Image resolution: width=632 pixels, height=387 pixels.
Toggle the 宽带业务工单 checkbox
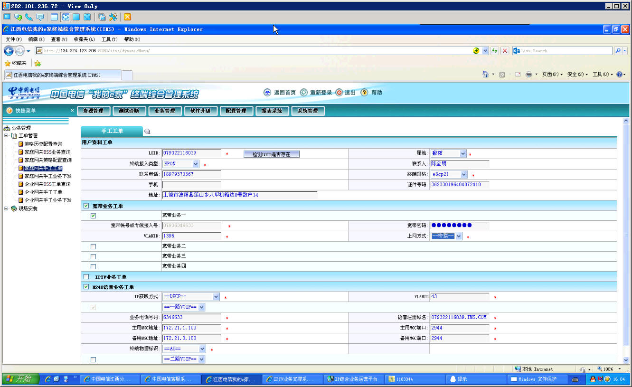(86, 206)
